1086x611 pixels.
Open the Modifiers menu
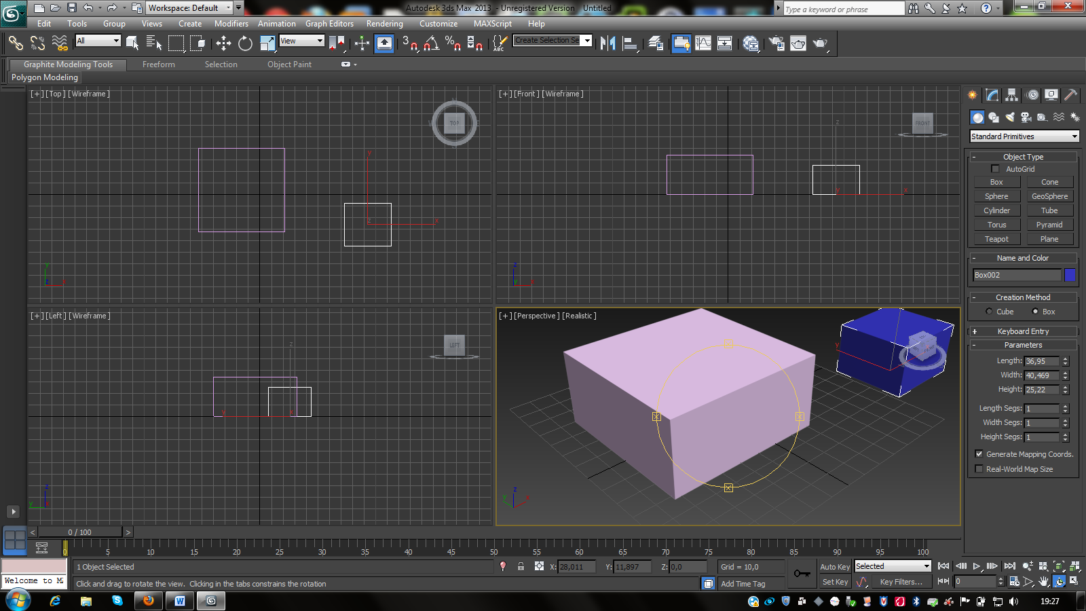click(231, 24)
